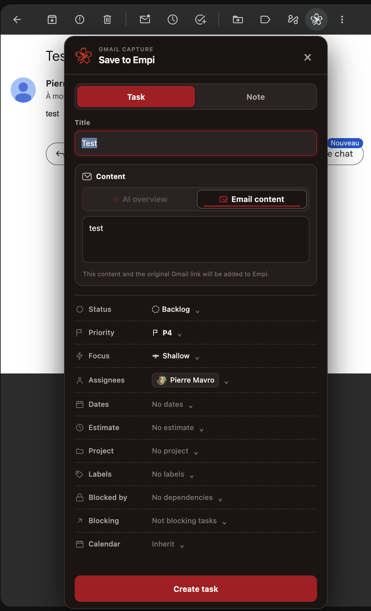Click the email content text area
The height and width of the screenshot is (611, 371).
tap(196, 239)
